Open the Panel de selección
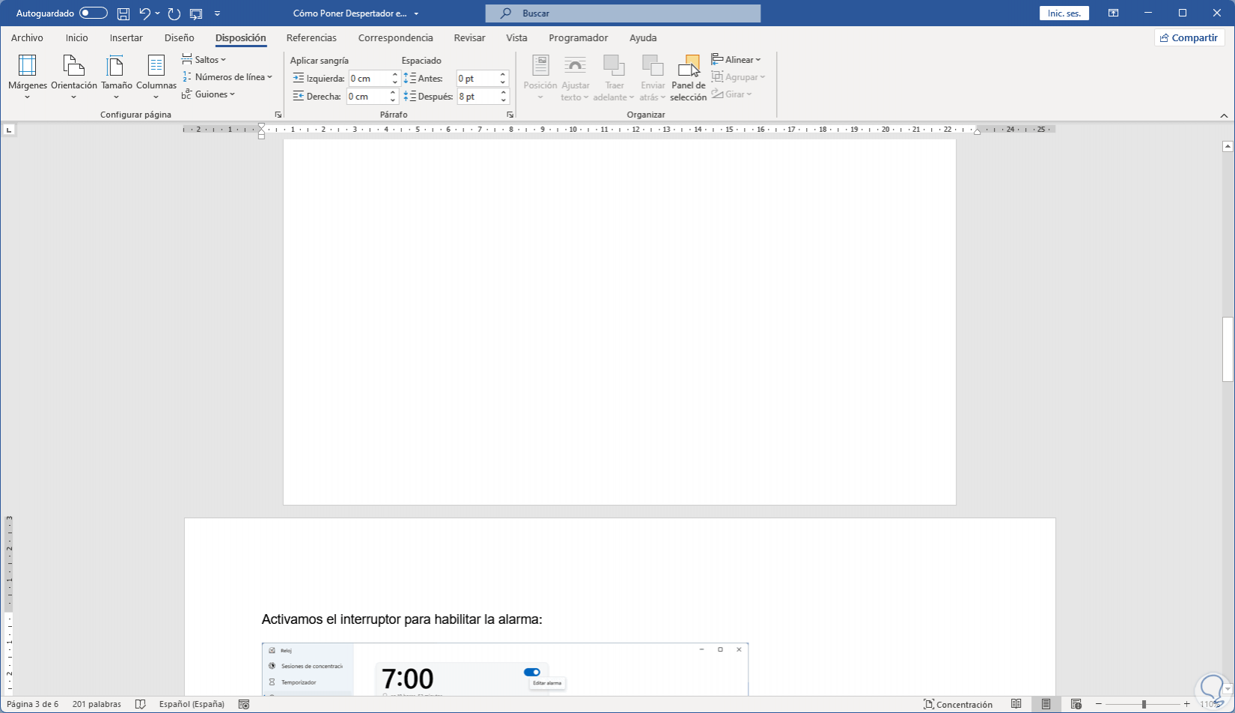The width and height of the screenshot is (1235, 713). point(689,76)
